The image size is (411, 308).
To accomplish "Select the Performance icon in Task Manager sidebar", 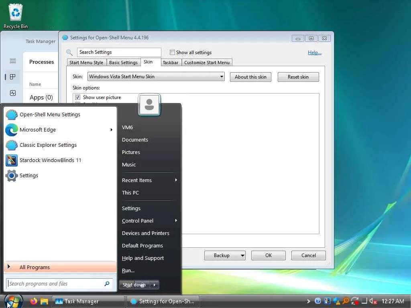I will [12, 93].
